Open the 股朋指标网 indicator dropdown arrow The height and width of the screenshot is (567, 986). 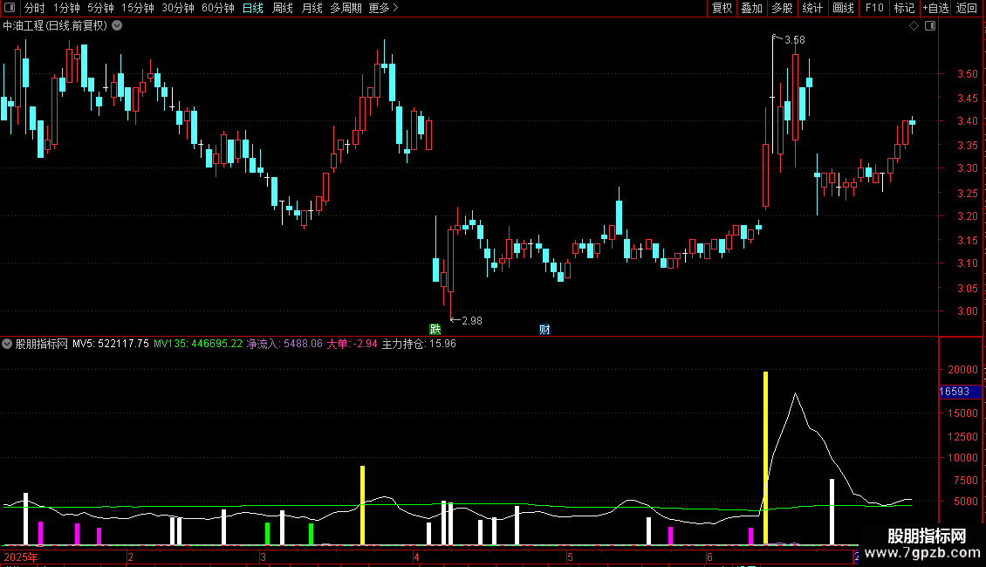pos(7,344)
